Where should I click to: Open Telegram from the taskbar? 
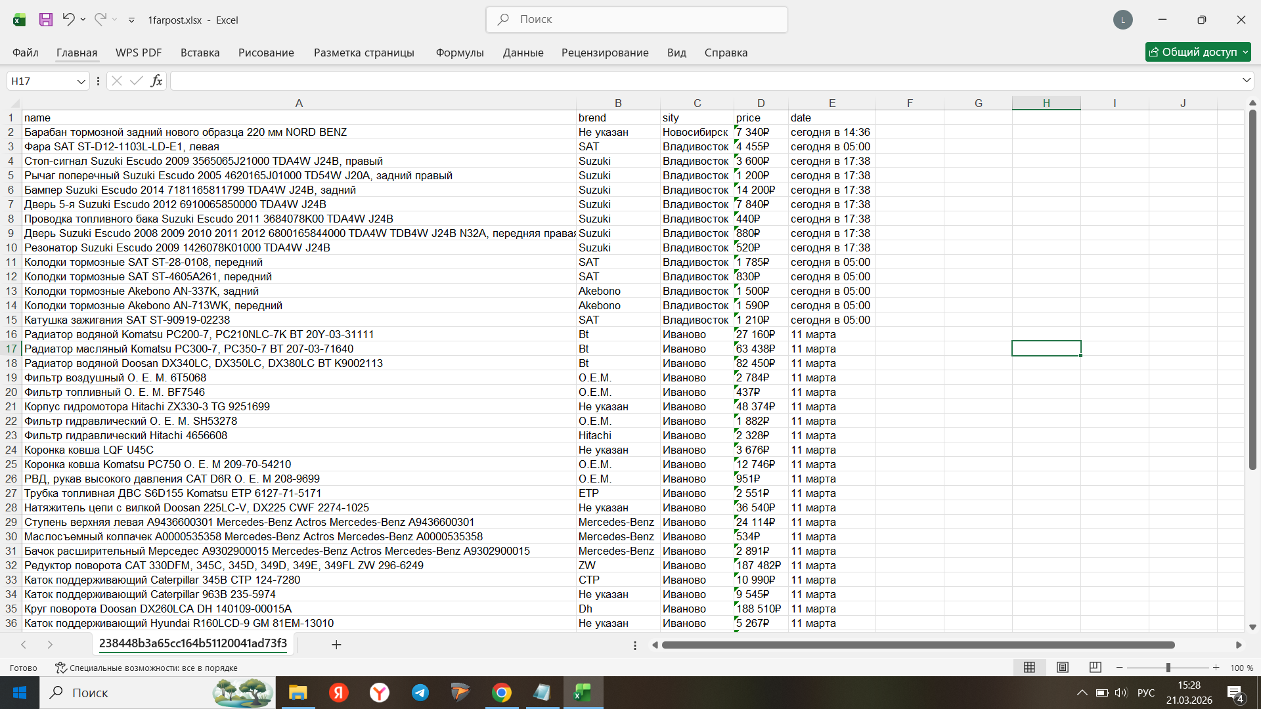420,693
